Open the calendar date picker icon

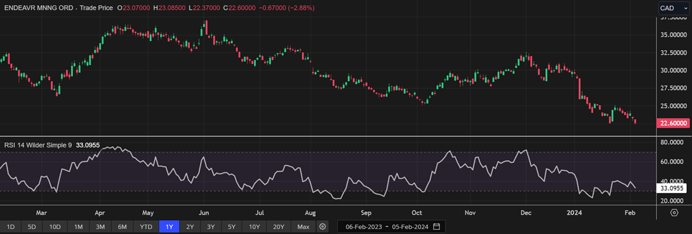pos(437,227)
